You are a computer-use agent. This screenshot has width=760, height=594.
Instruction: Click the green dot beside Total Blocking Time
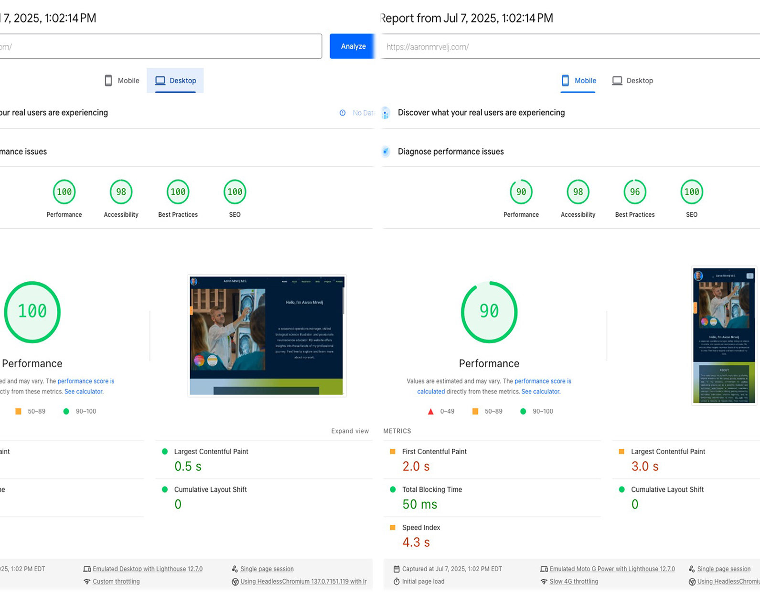pos(393,489)
